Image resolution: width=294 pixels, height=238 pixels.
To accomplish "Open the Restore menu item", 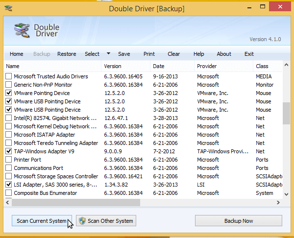I will coord(67,54).
